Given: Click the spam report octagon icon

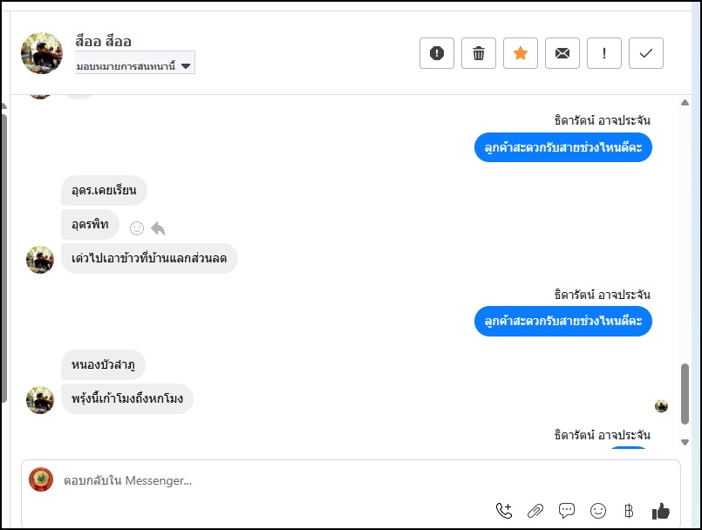Looking at the screenshot, I should pos(437,53).
